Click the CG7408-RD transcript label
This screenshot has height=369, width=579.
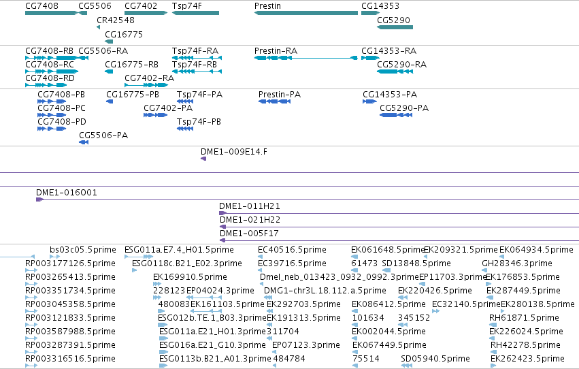point(50,78)
